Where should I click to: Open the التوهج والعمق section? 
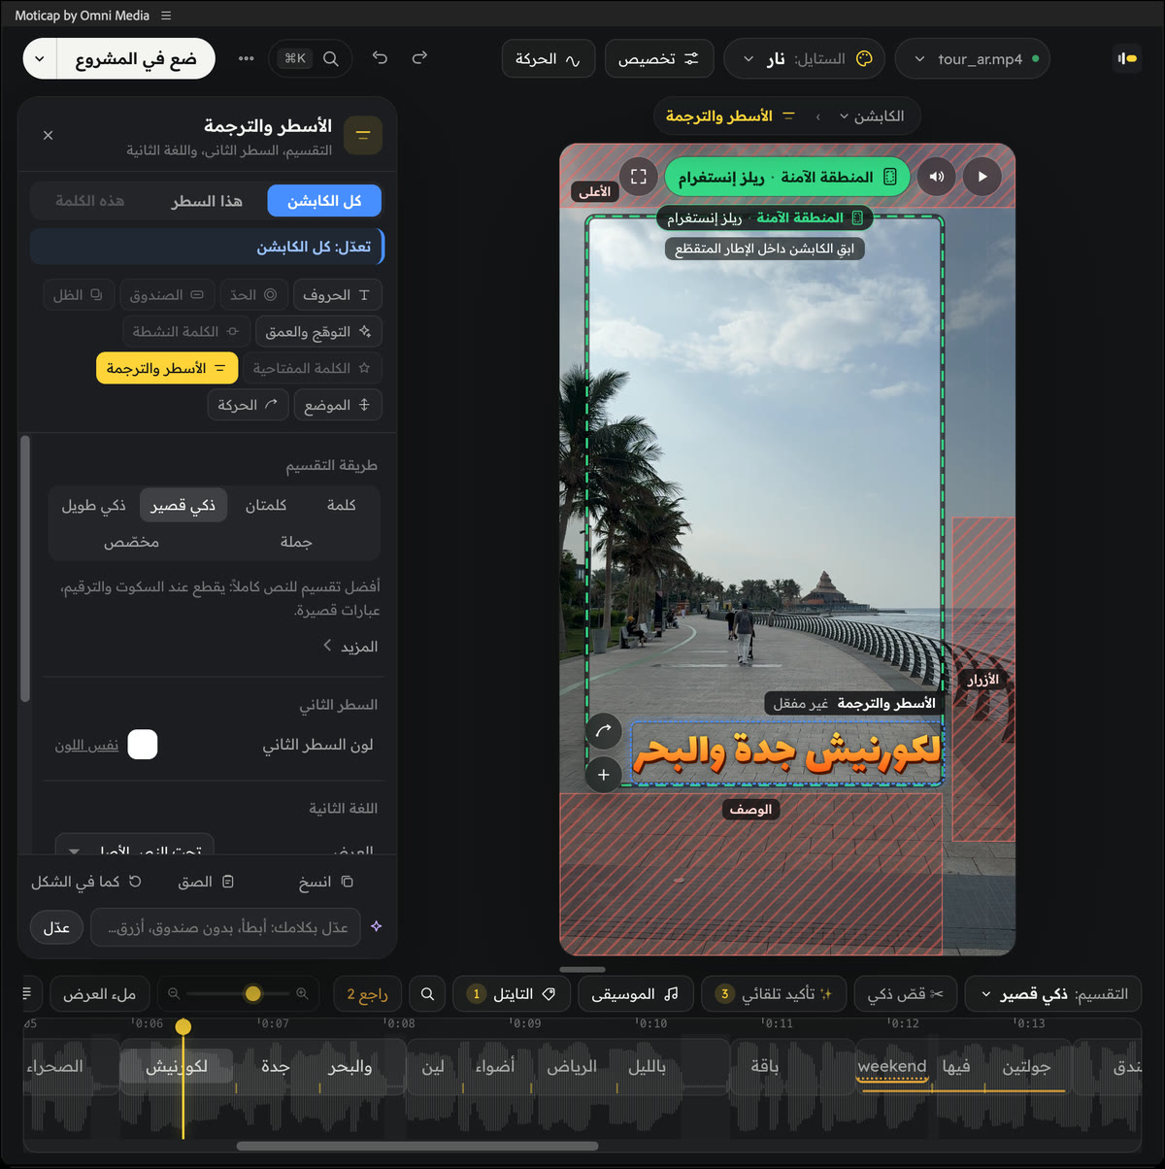click(x=318, y=332)
